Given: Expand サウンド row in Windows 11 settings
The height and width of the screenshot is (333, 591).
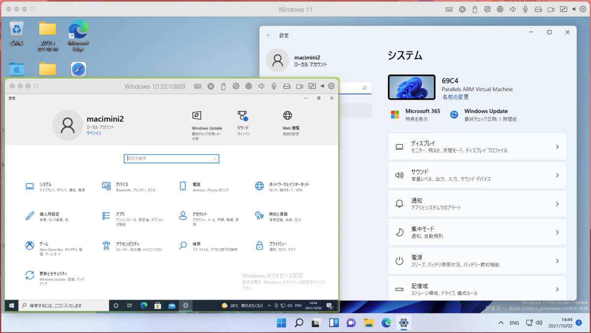Looking at the screenshot, I should 477,175.
